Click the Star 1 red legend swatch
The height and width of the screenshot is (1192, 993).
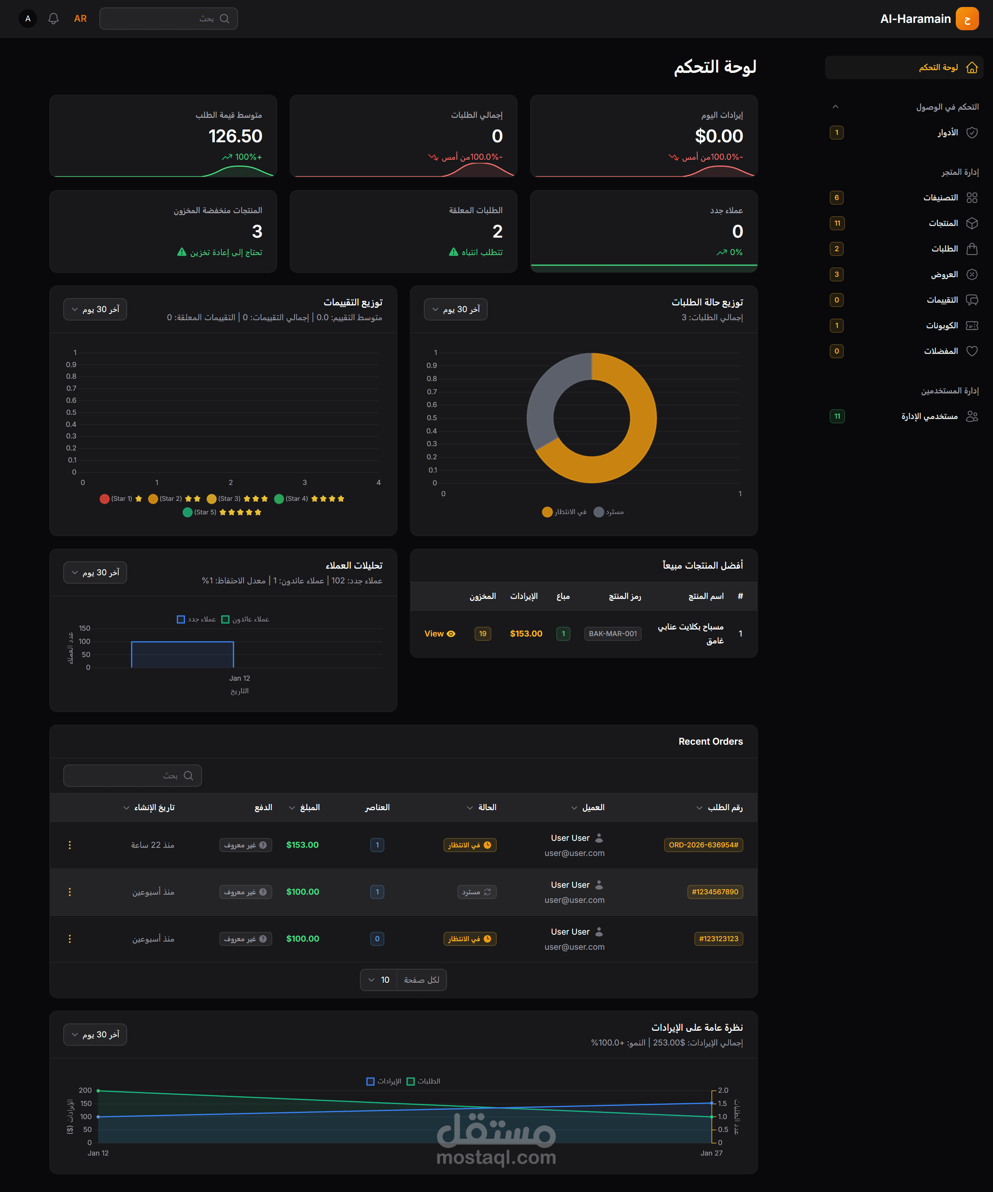tap(104, 499)
